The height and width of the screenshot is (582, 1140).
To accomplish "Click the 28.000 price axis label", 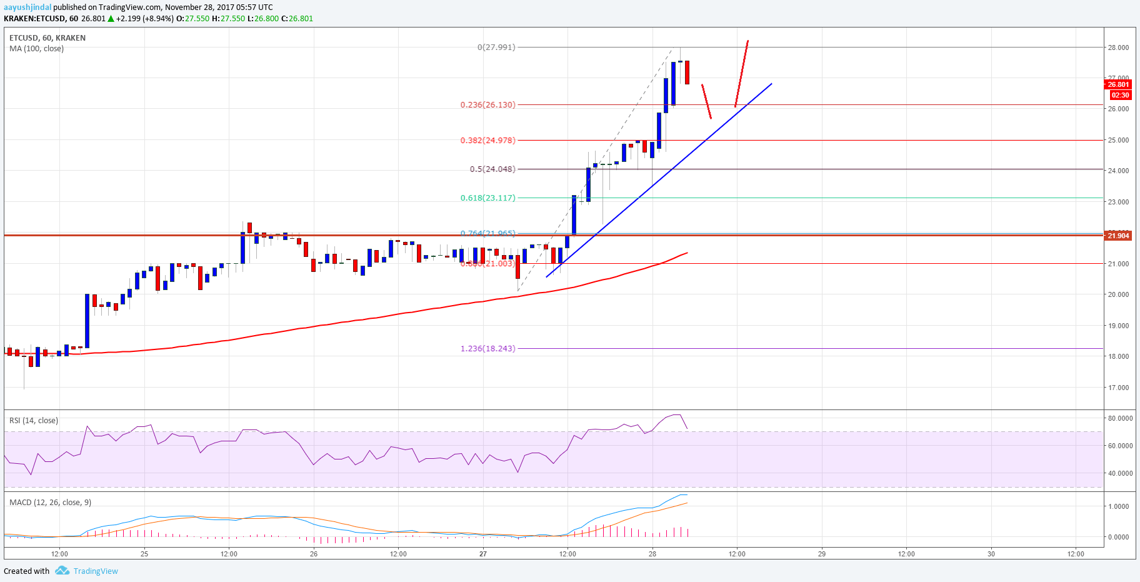I will click(1118, 48).
